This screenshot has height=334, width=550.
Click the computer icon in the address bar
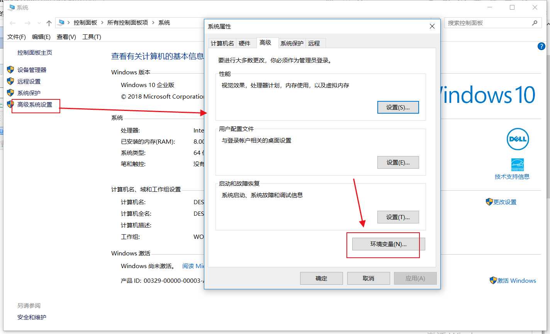tap(61, 23)
